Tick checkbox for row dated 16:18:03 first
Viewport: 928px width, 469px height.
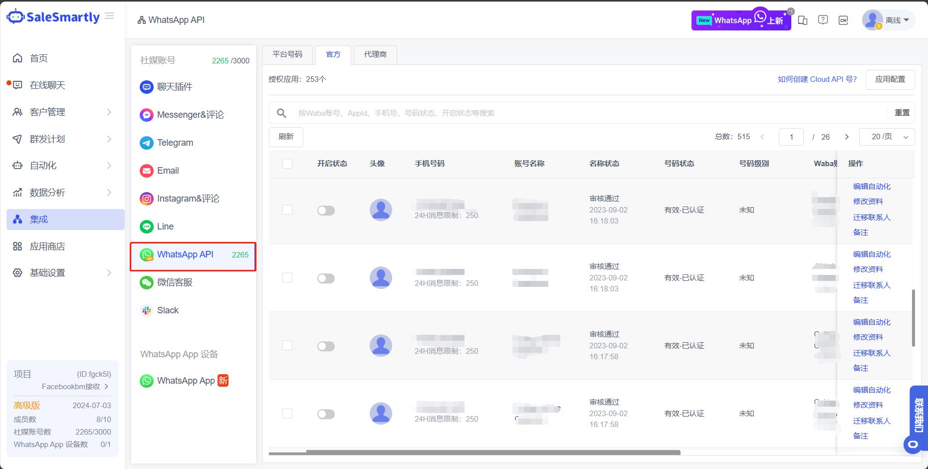[x=287, y=210]
